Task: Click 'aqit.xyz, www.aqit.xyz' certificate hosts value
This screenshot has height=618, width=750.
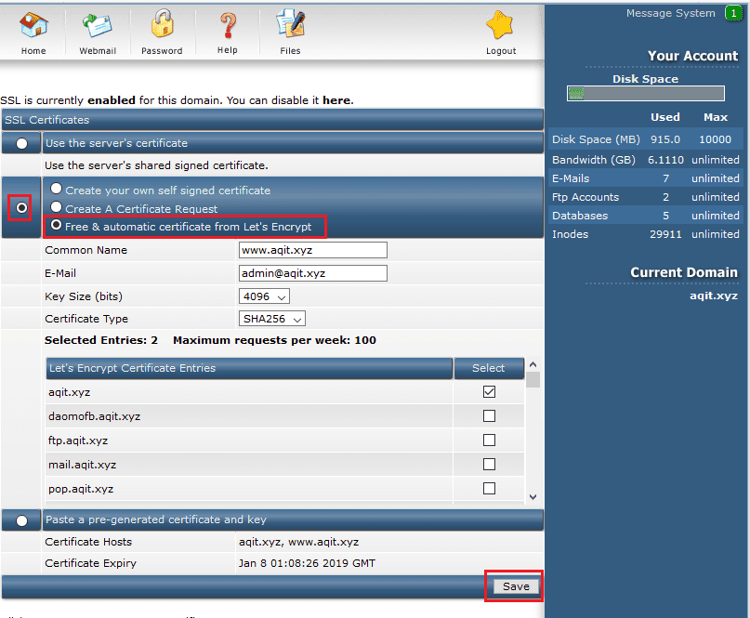Action: click(x=299, y=542)
